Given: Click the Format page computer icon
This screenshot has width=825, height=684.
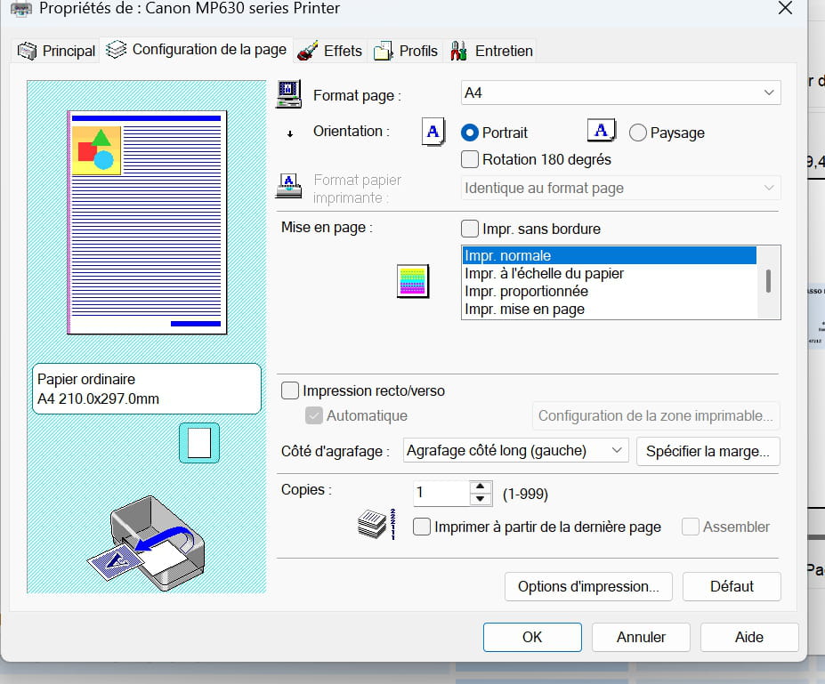Looking at the screenshot, I should (x=289, y=93).
